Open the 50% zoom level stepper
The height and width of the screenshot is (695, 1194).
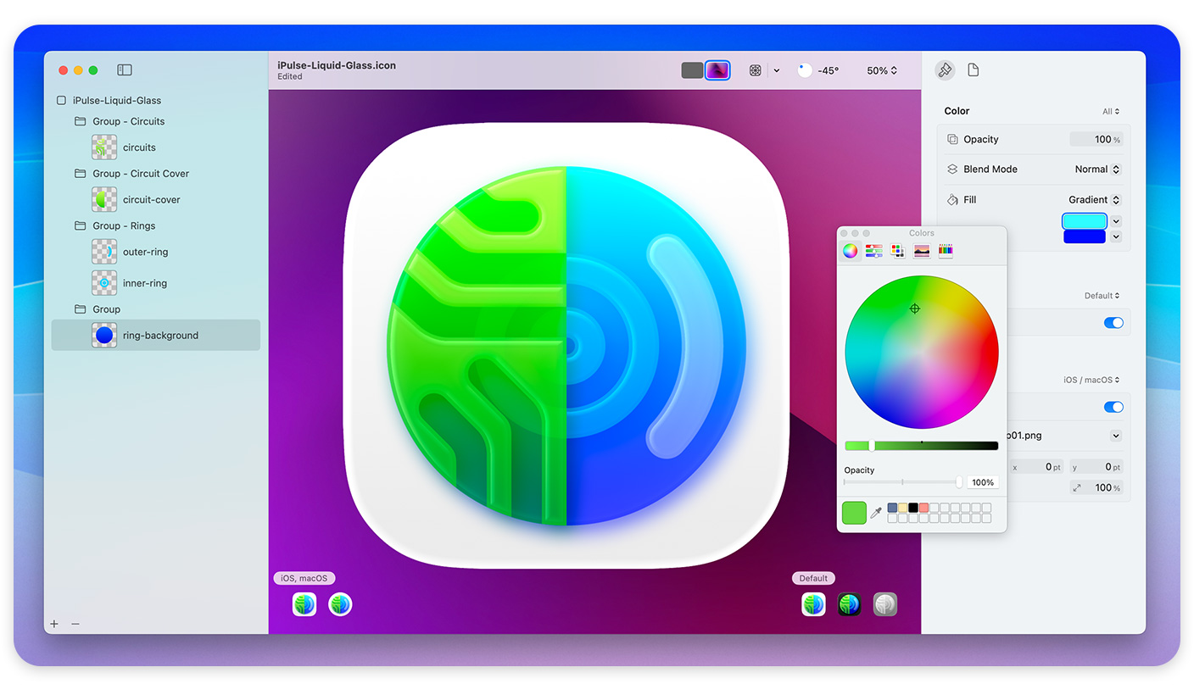tap(882, 70)
